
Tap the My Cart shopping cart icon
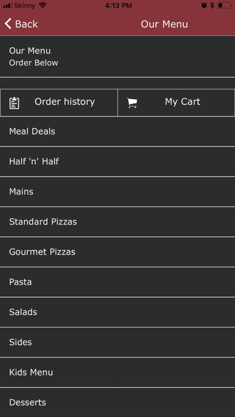click(x=132, y=103)
